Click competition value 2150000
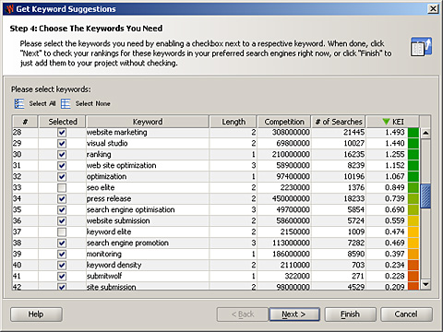 click(x=294, y=232)
